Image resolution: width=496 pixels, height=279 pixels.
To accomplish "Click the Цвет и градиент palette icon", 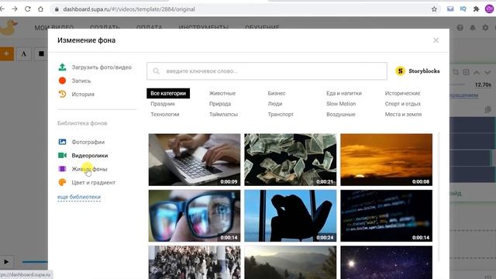I will pos(62,182).
